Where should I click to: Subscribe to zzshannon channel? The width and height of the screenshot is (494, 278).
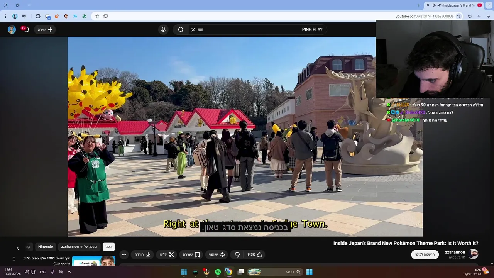tap(425, 254)
